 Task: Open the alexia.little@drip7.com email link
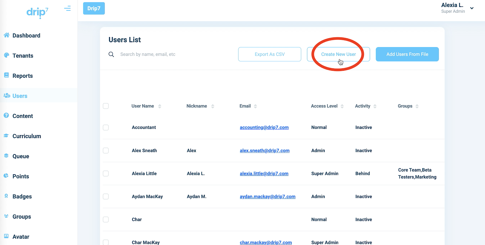coord(264,174)
